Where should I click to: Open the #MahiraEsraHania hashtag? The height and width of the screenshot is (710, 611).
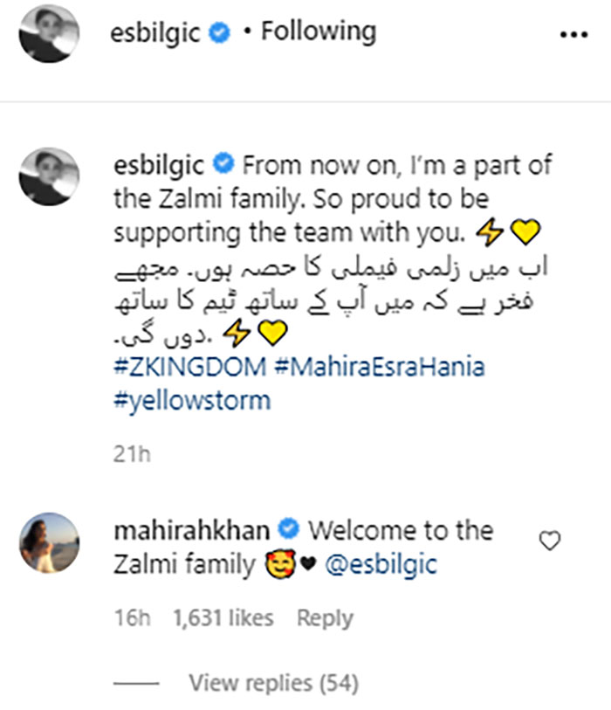379,367
